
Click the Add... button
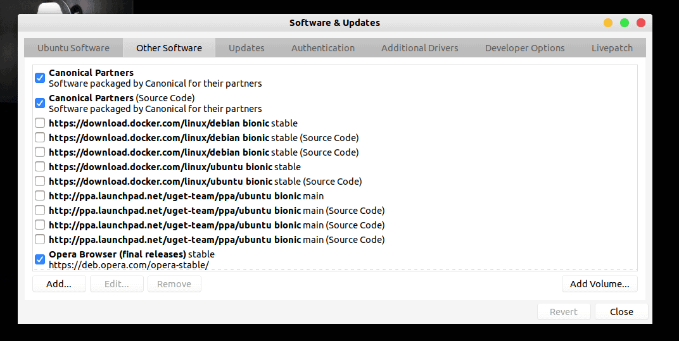click(59, 284)
